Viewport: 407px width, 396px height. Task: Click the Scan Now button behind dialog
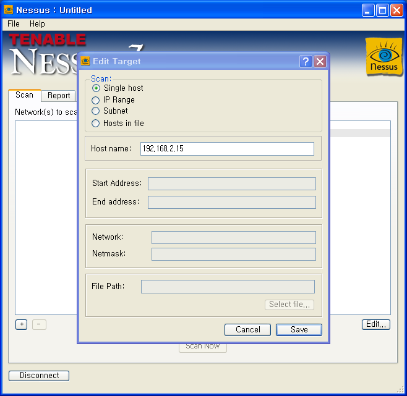203,348
